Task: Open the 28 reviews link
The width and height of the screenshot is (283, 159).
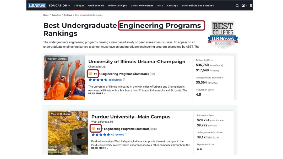Action: pos(115,80)
